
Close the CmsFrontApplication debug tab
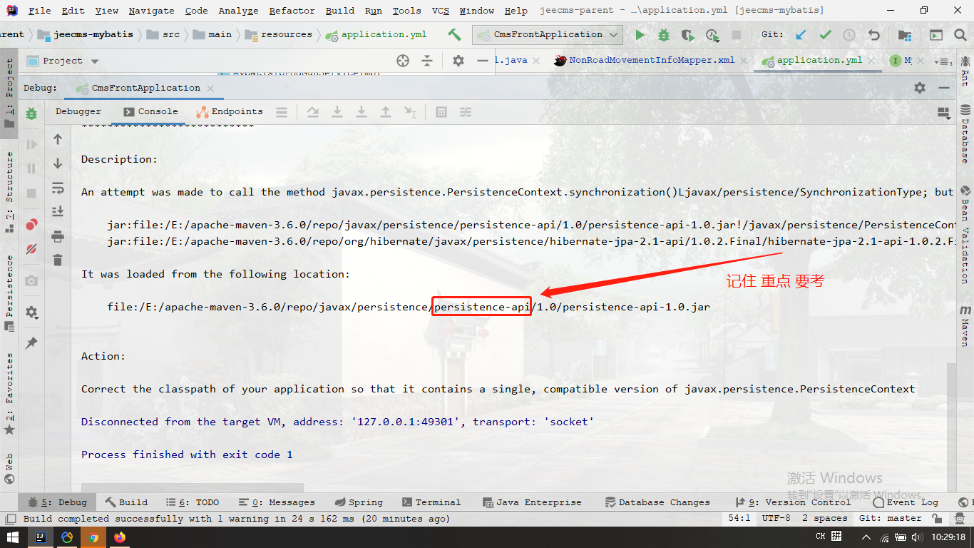pos(210,88)
